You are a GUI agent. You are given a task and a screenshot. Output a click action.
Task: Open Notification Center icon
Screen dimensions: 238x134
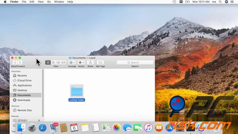[232, 2]
